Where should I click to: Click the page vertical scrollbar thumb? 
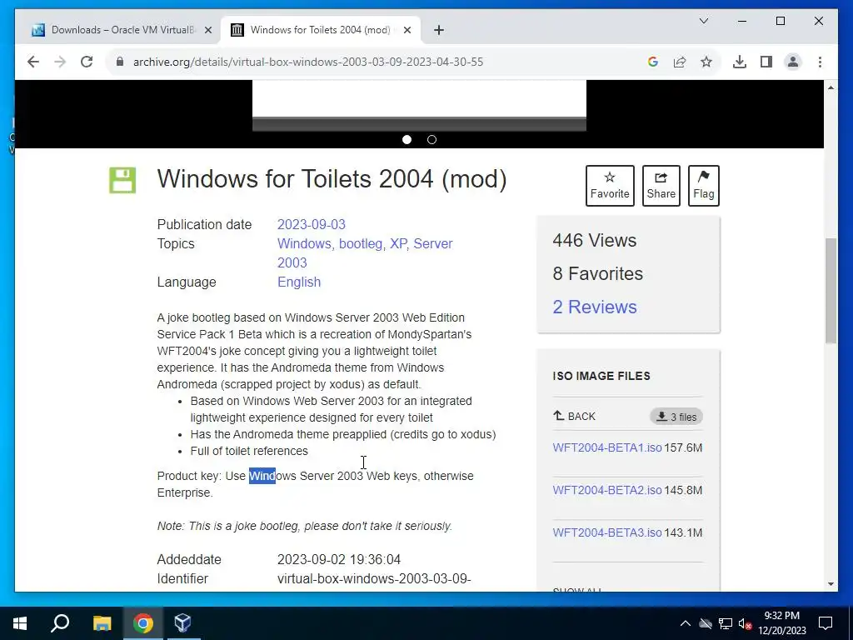click(x=831, y=291)
